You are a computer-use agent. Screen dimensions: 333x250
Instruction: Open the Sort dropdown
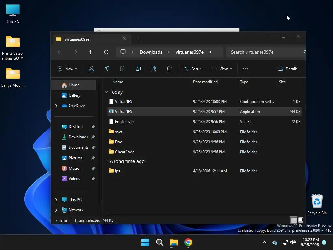[193, 69]
